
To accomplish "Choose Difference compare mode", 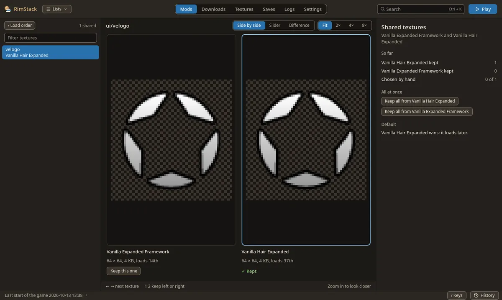I will click(x=299, y=26).
